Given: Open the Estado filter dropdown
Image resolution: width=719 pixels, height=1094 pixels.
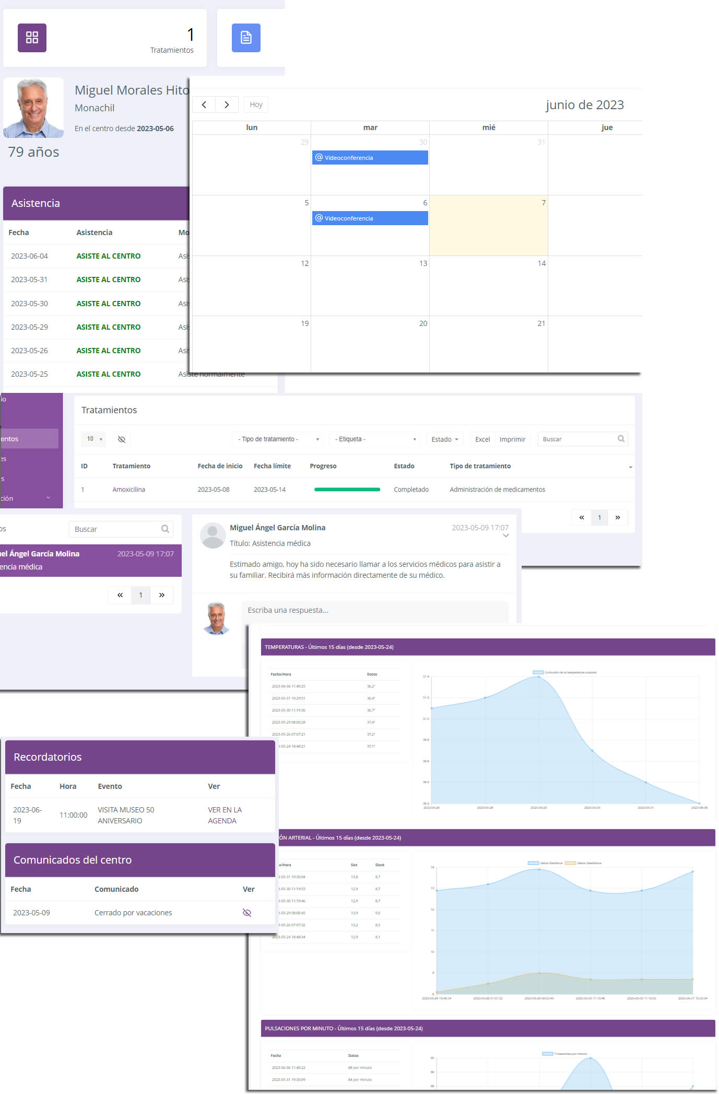Looking at the screenshot, I should [444, 439].
